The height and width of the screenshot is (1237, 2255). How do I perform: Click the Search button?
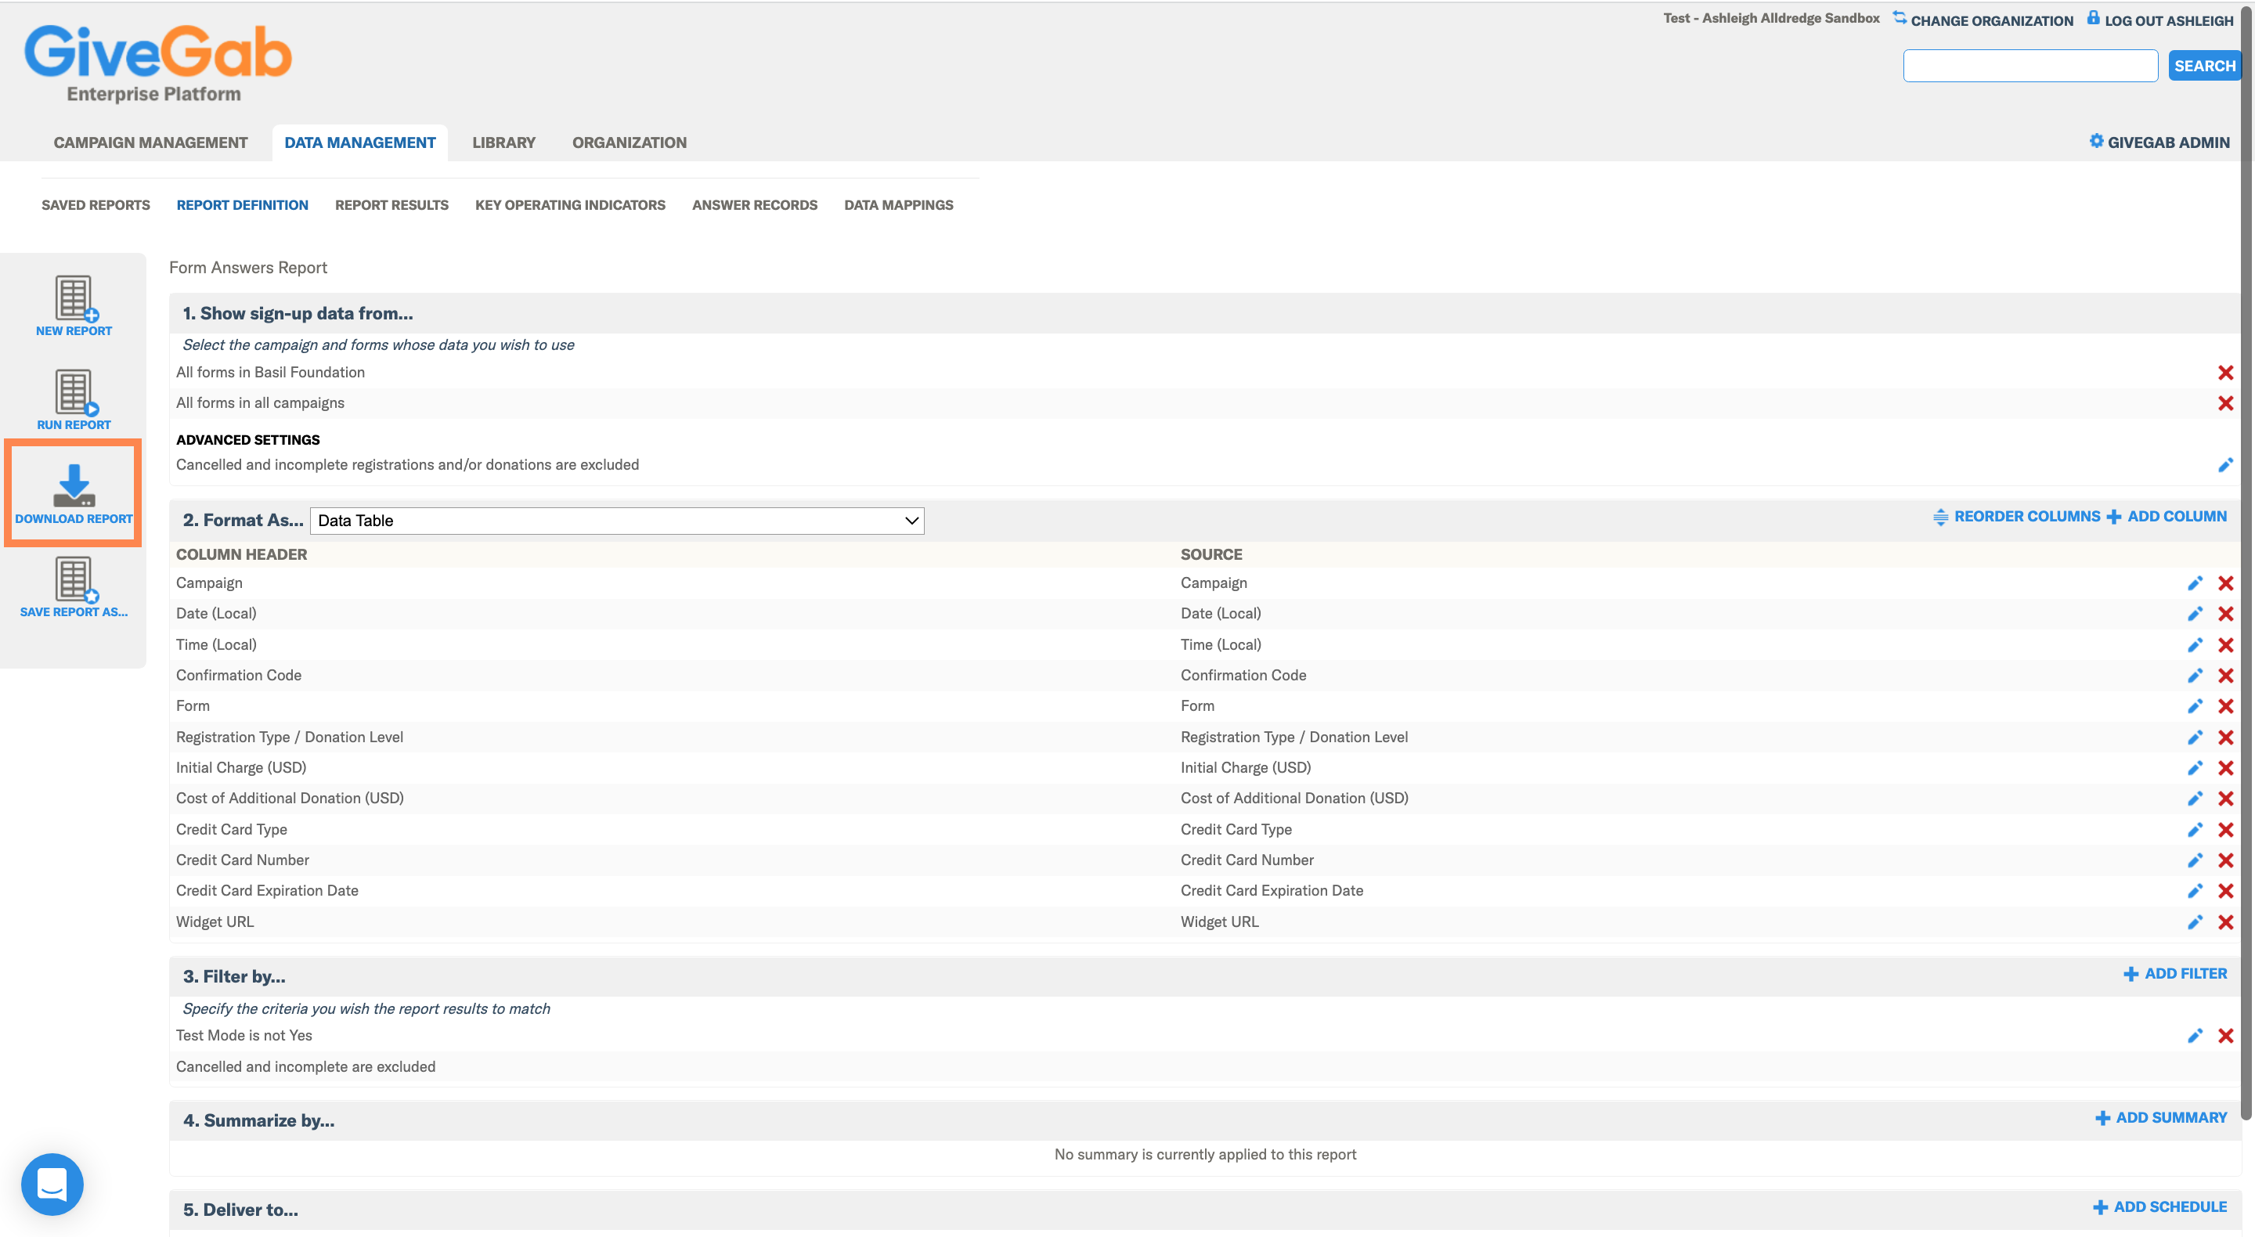point(2204,66)
